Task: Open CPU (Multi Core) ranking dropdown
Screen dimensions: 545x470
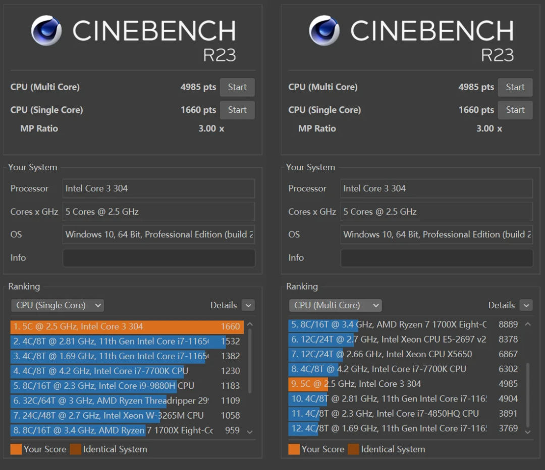Action: [x=336, y=305]
